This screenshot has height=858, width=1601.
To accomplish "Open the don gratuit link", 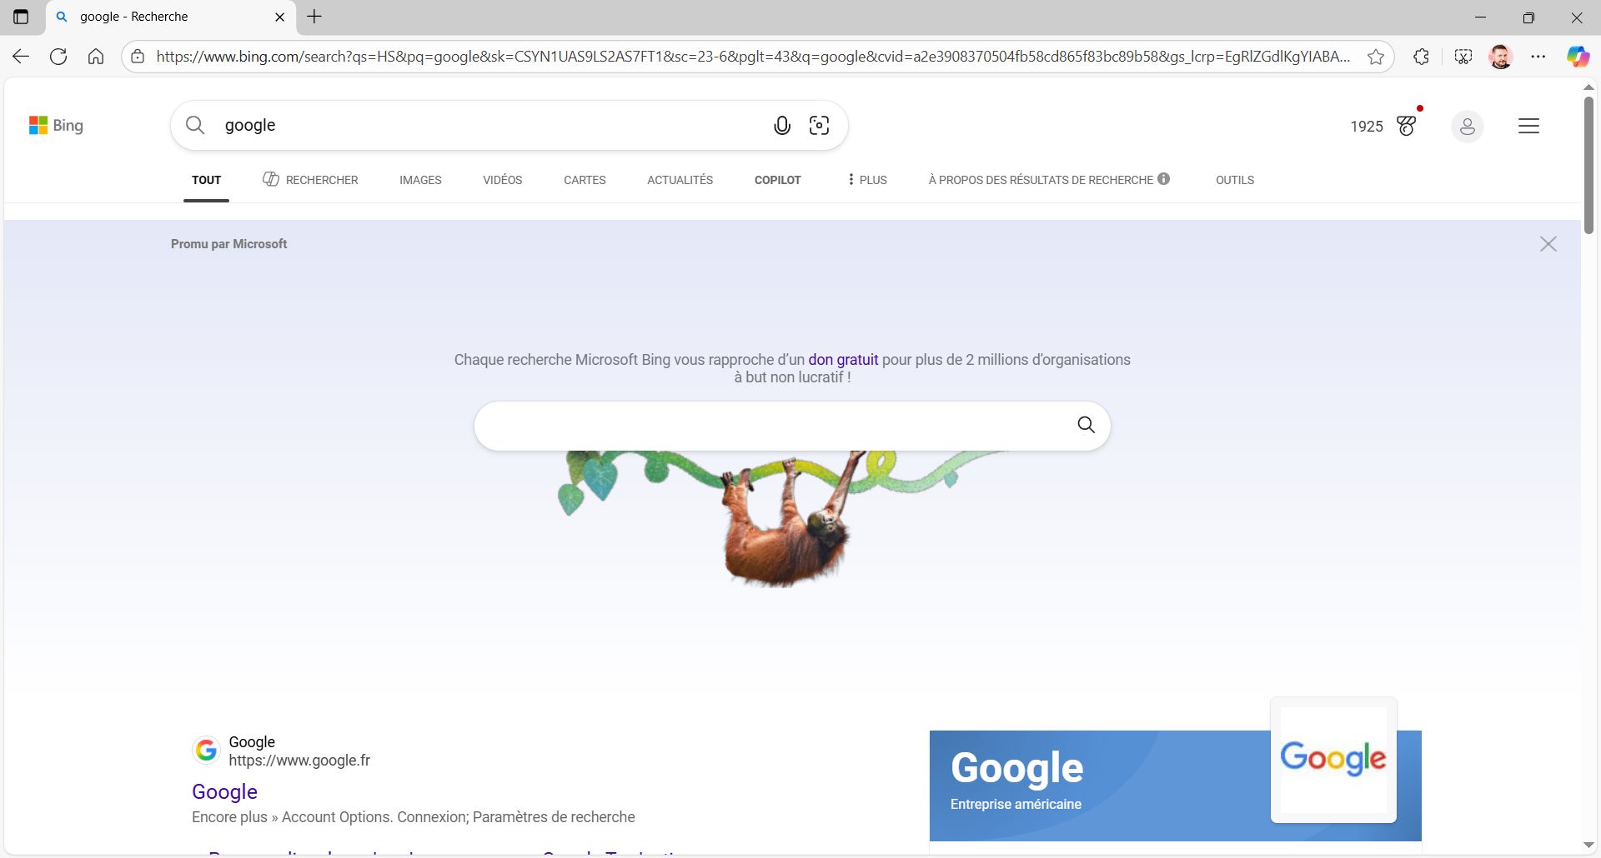I will point(843,359).
